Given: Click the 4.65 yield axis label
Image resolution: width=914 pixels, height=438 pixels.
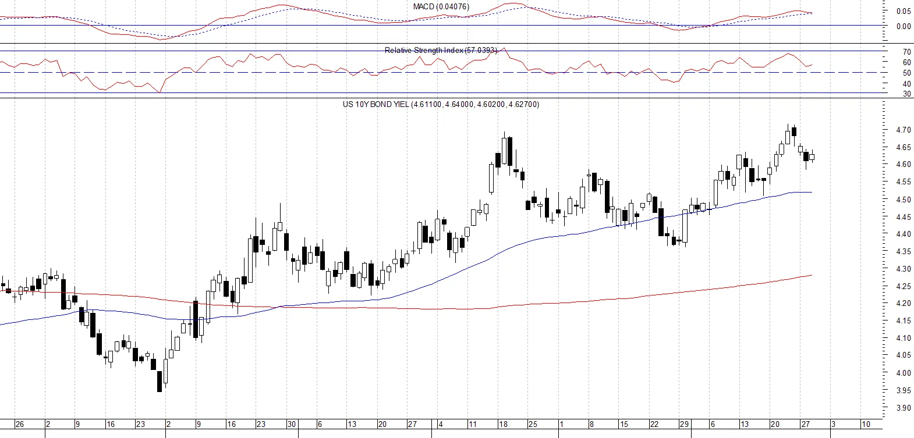Looking at the screenshot, I should click(904, 148).
